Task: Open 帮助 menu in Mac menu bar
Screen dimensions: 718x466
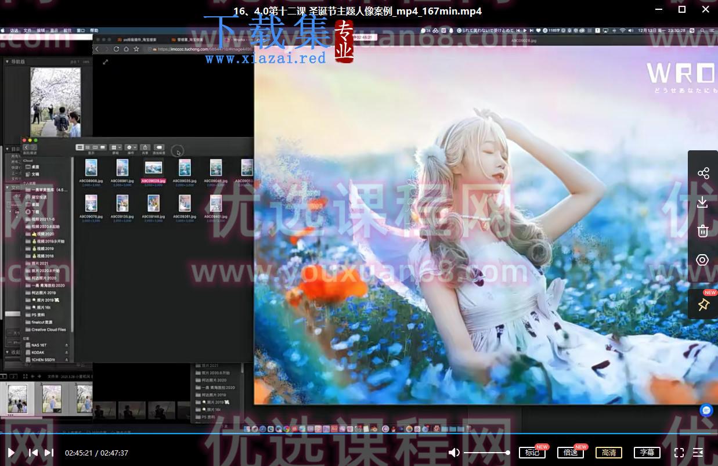Action: (x=94, y=30)
